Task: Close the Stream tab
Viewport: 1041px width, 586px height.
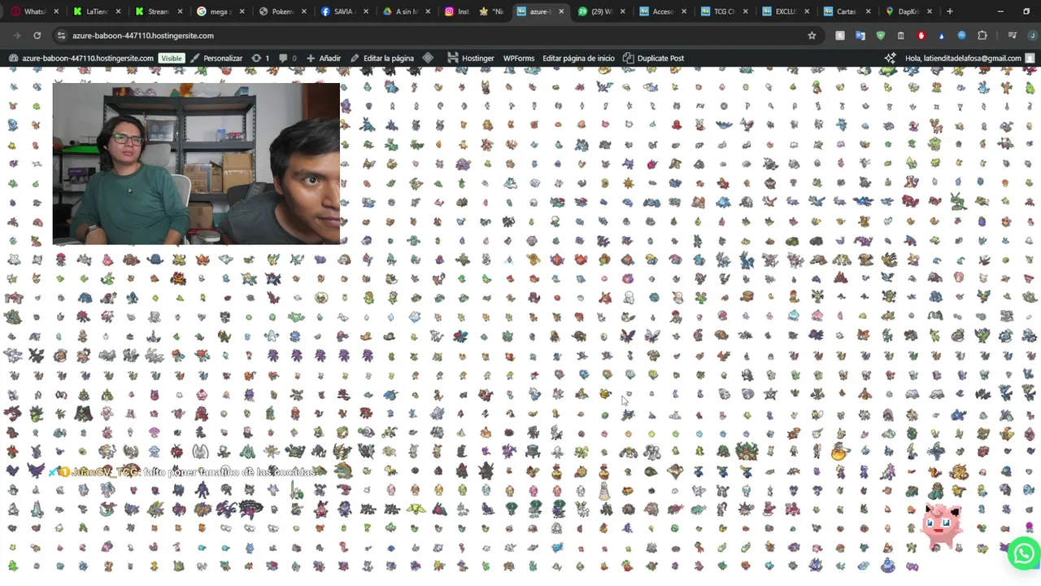Action: [x=180, y=11]
